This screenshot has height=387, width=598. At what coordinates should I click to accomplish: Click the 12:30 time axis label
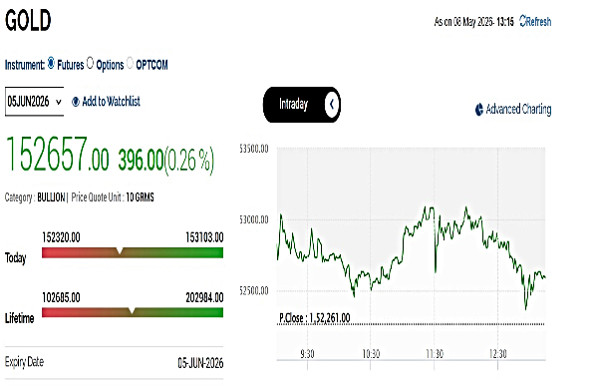497,354
